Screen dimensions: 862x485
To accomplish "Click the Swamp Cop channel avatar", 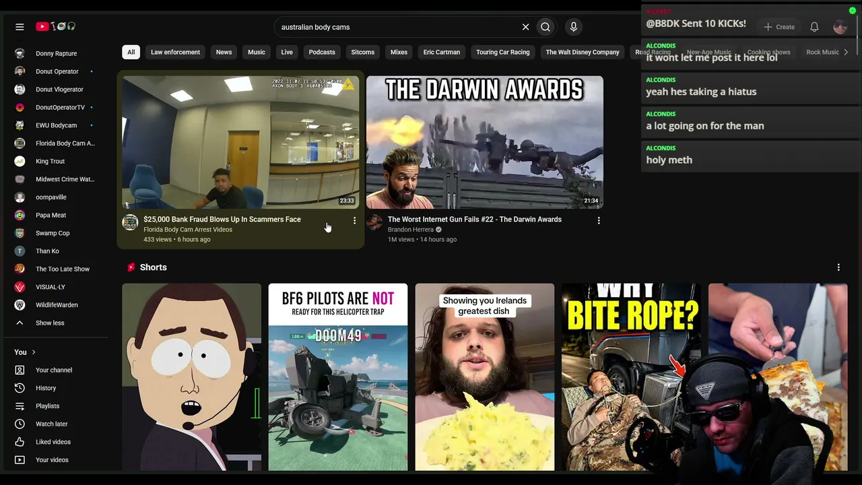I will coord(20,233).
